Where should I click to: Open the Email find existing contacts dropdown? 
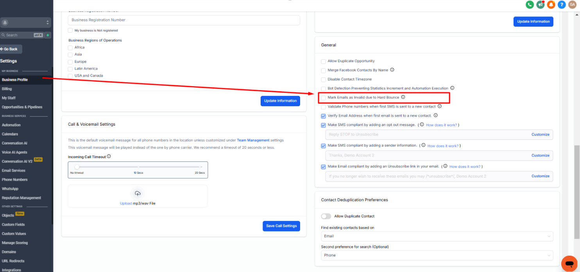tap(437, 236)
